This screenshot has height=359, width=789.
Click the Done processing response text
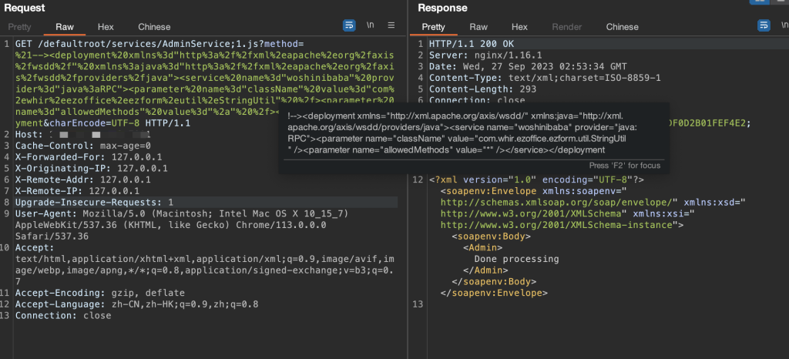517,259
